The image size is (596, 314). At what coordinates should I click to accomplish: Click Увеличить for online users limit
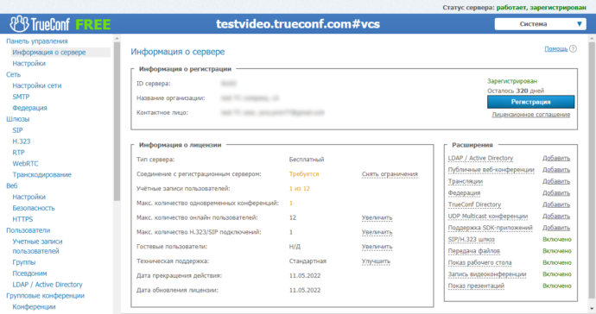click(377, 217)
